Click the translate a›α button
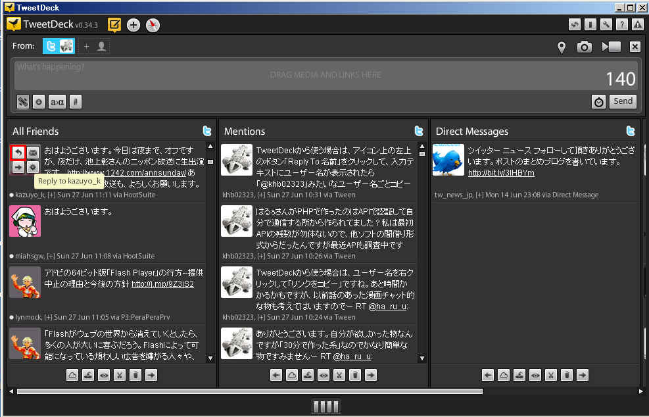 (x=57, y=101)
